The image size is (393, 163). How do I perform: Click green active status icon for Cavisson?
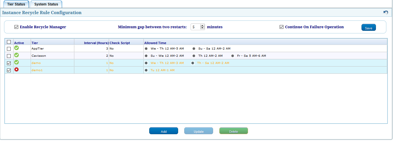[x=16, y=55]
